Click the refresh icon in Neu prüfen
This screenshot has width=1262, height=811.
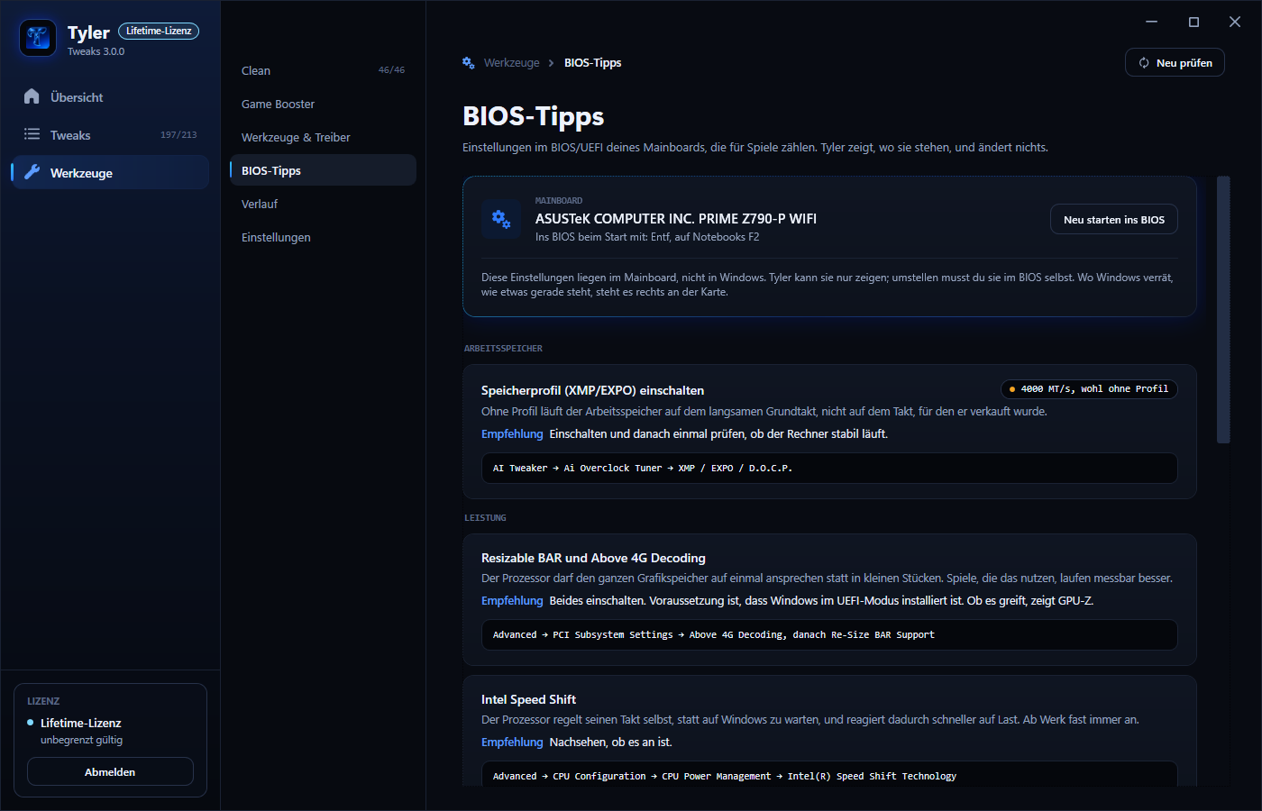tap(1144, 63)
